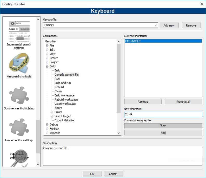Screen dimensions: 206x178
Task: Click commands tree scroll down arrow
Action: (119, 133)
